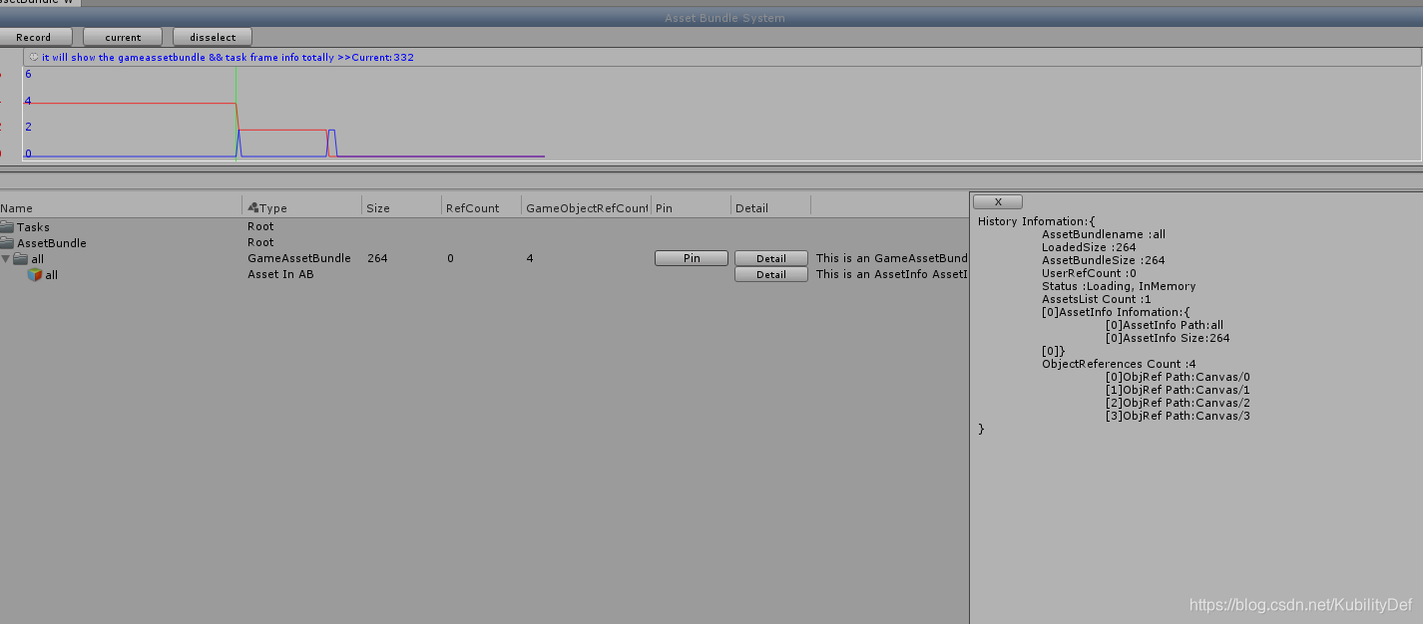Select the AssetBundle tree row
Viewport: 1423px width, 624px height.
point(484,243)
